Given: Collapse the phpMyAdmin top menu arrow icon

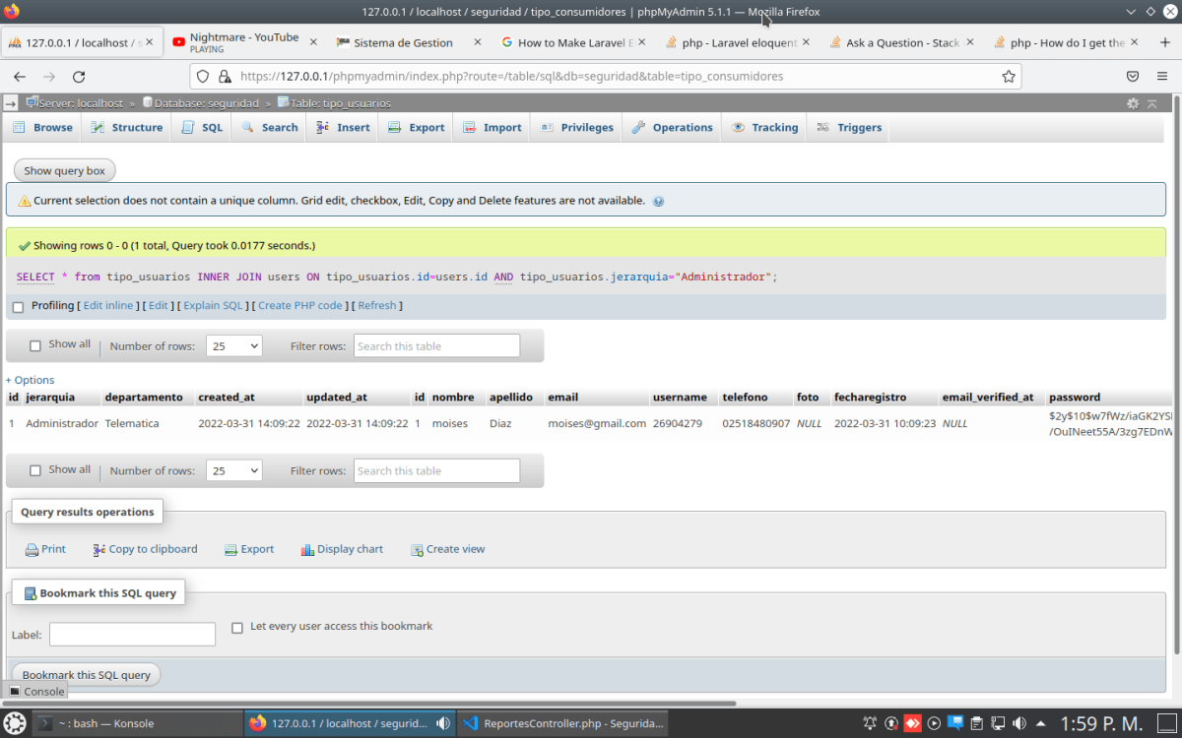Looking at the screenshot, I should coord(1153,103).
